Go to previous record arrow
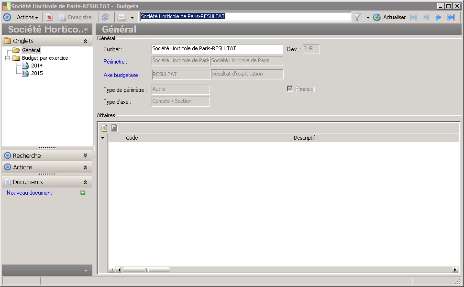Viewport: 464px width, 287px height. pyautogui.click(x=426, y=17)
